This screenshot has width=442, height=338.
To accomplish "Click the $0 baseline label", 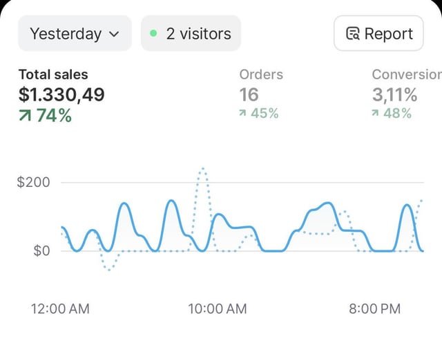I will [x=41, y=250].
